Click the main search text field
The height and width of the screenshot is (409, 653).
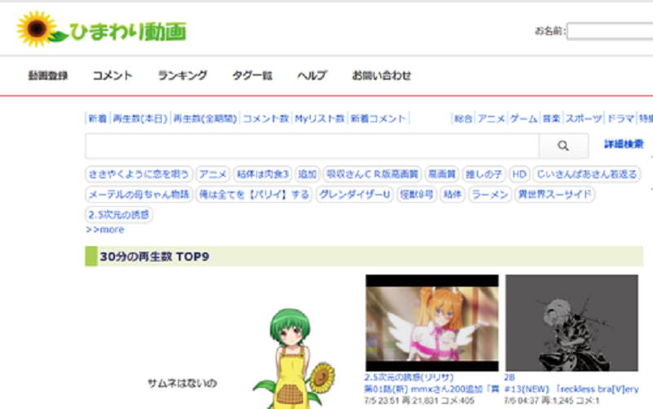(x=313, y=146)
